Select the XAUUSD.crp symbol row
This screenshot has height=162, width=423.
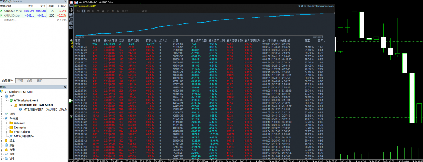coord(34,15)
